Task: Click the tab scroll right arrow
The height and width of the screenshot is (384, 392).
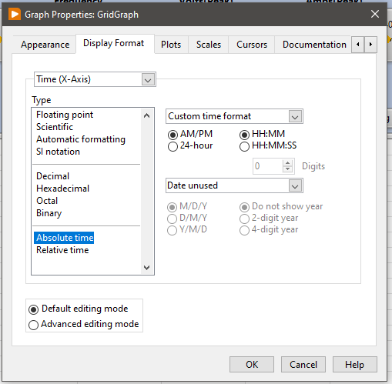Action: pyautogui.click(x=370, y=45)
